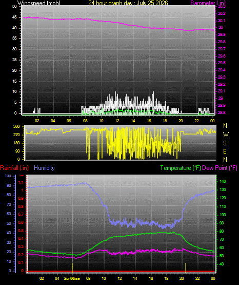239x285 pixels.
Task: Click the 270 wind direction degree label
Action: pos(16,135)
